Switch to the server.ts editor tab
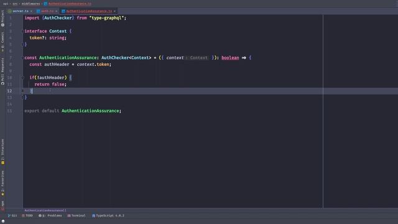 tap(21, 11)
